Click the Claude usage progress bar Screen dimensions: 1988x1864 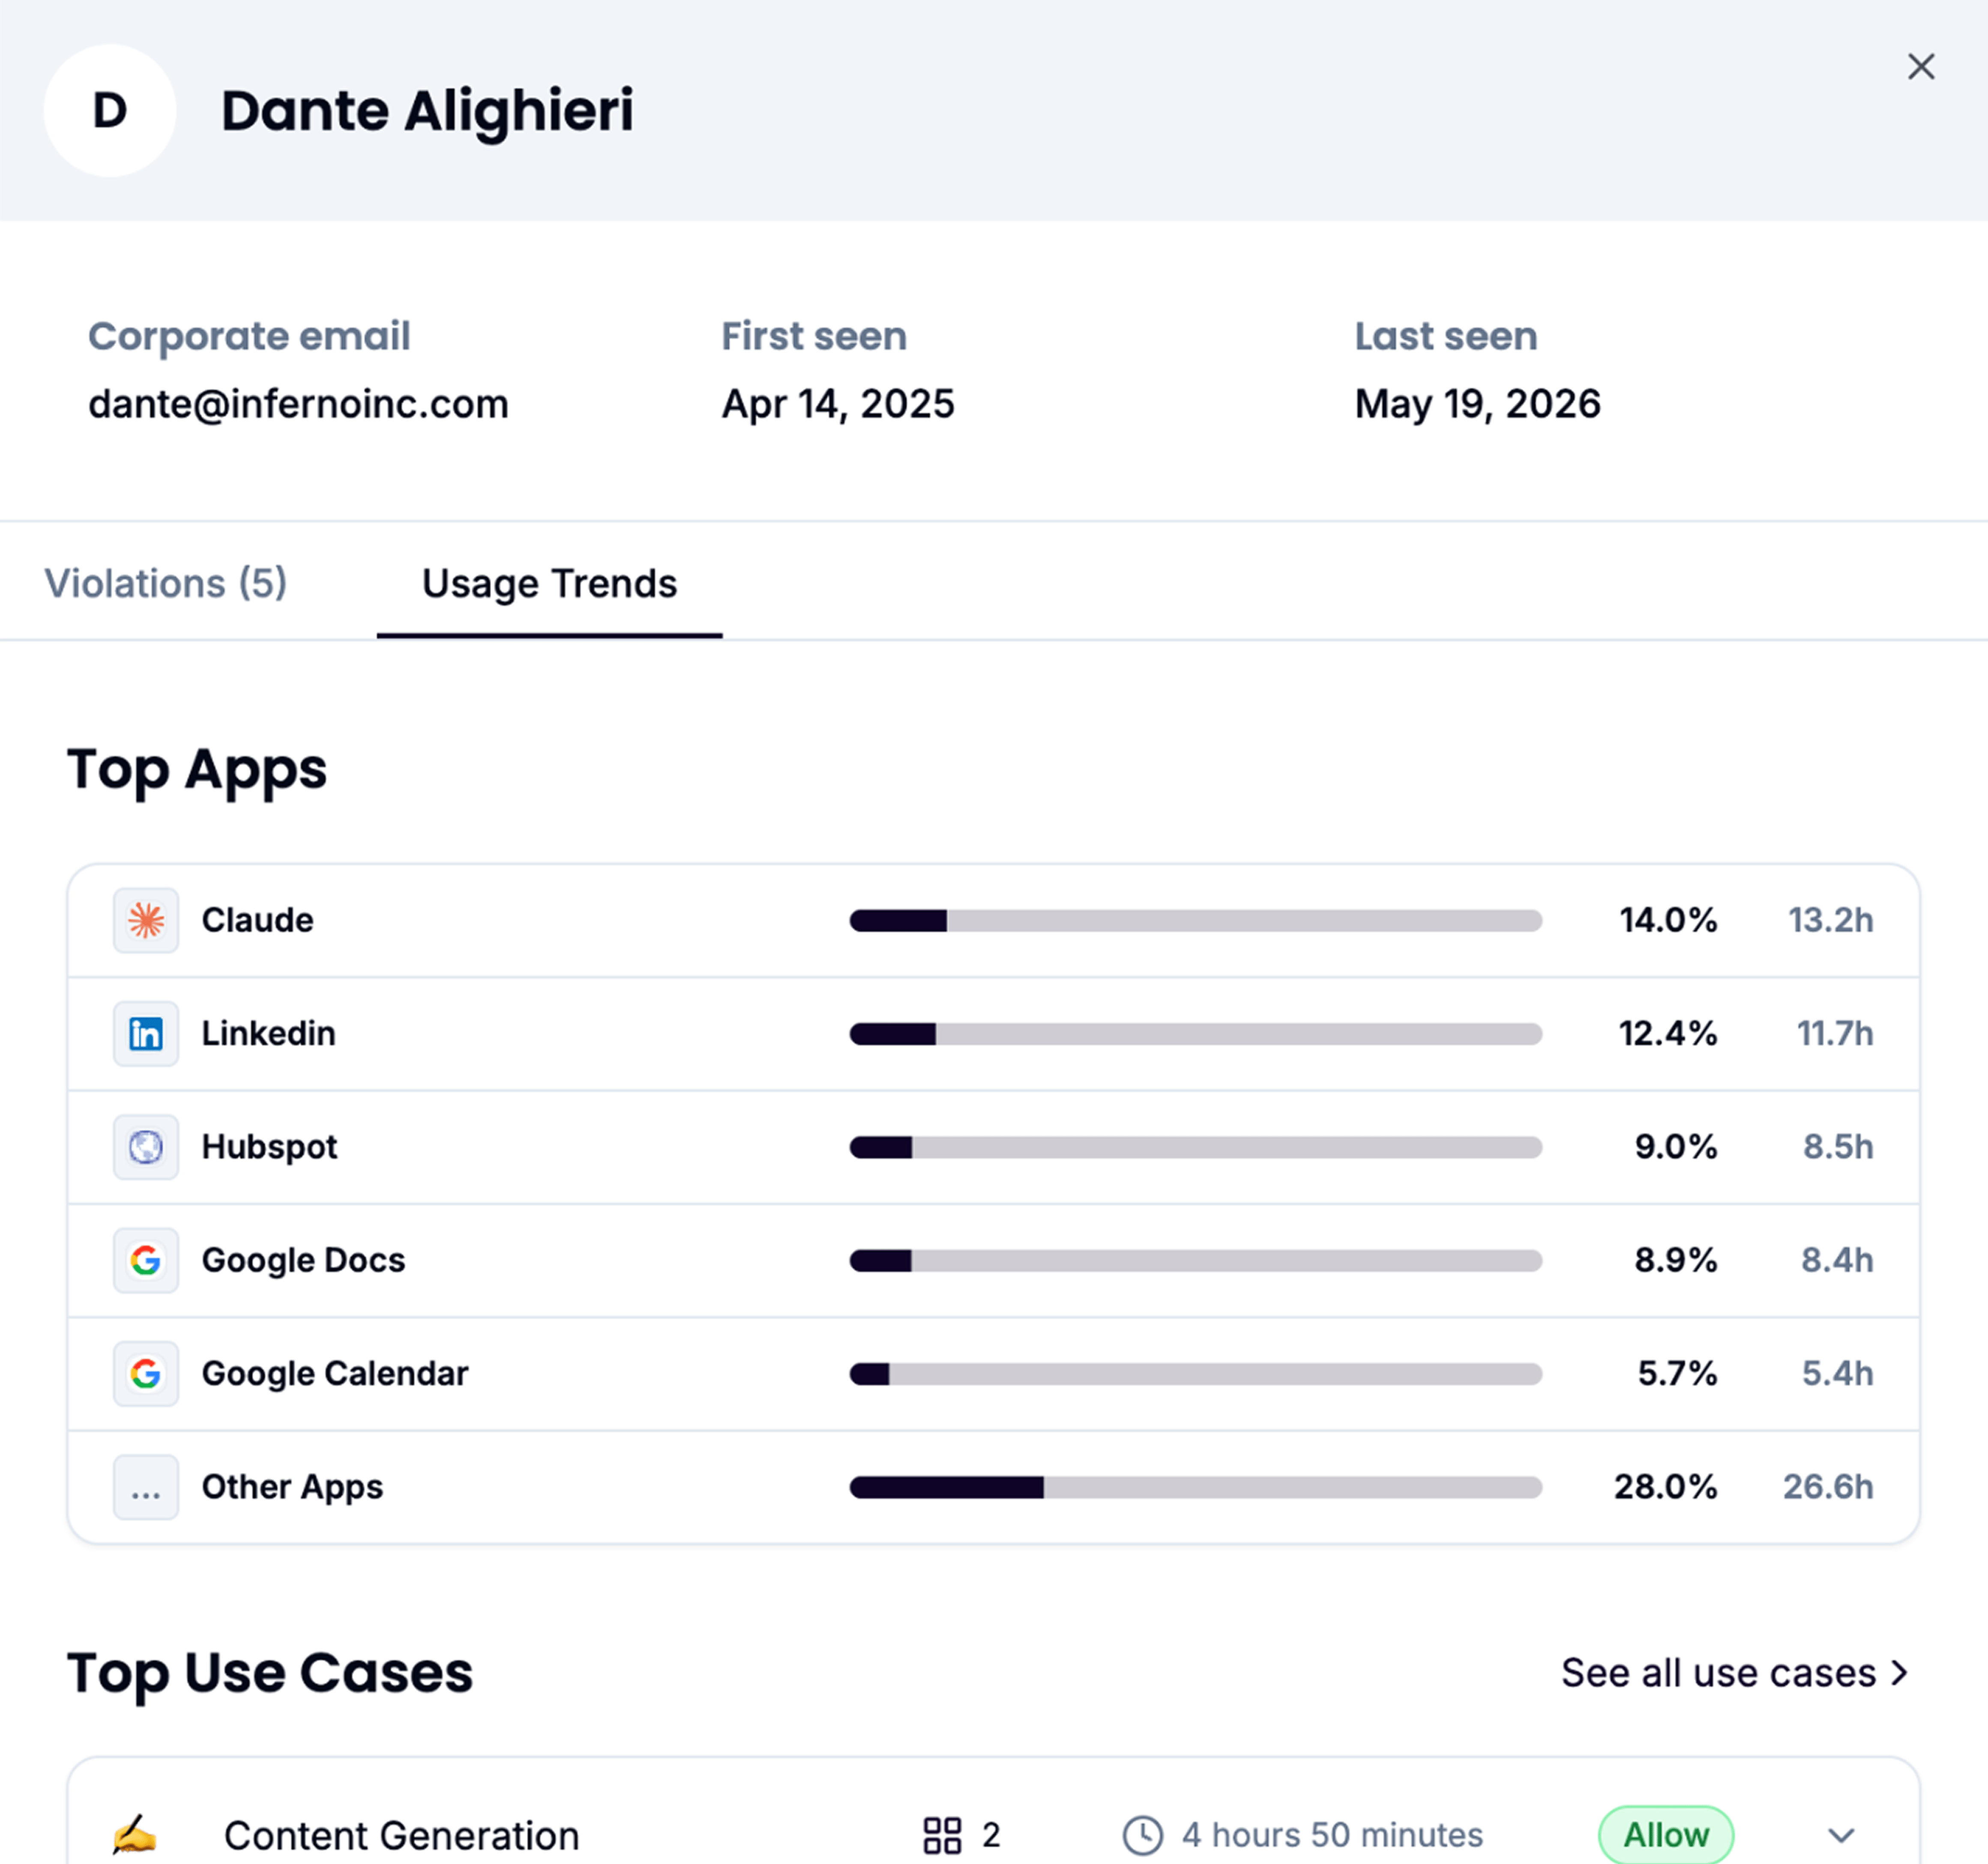tap(1195, 920)
